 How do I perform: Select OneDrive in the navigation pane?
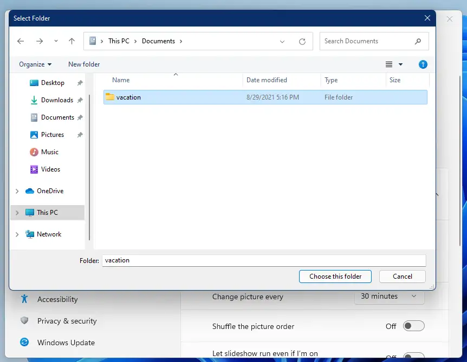pos(49,190)
